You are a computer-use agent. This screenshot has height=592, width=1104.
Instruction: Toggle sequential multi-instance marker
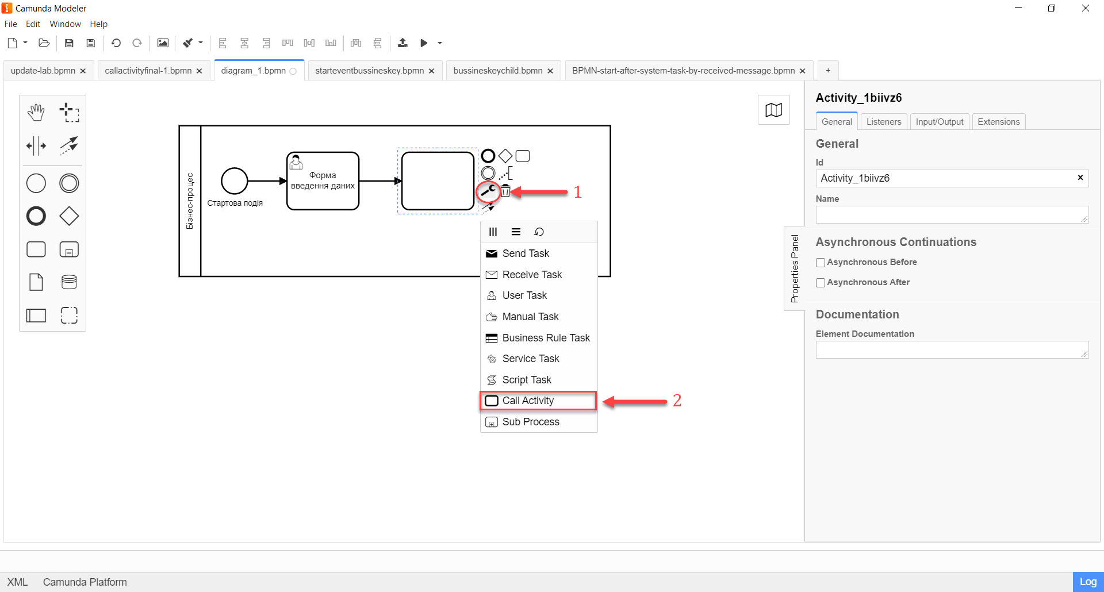pyautogui.click(x=516, y=232)
